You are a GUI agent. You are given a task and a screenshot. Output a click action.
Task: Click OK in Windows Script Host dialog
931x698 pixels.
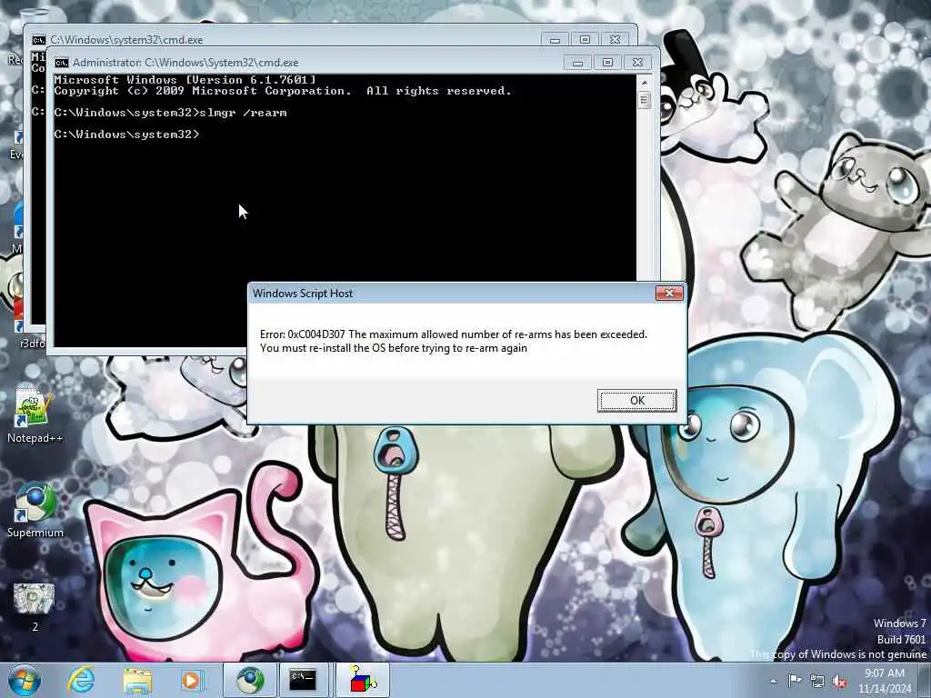pos(636,401)
